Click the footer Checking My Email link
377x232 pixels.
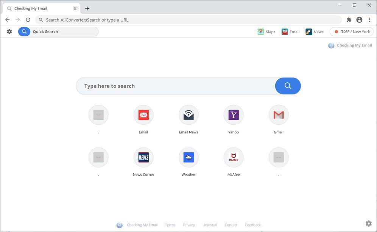[142, 225]
